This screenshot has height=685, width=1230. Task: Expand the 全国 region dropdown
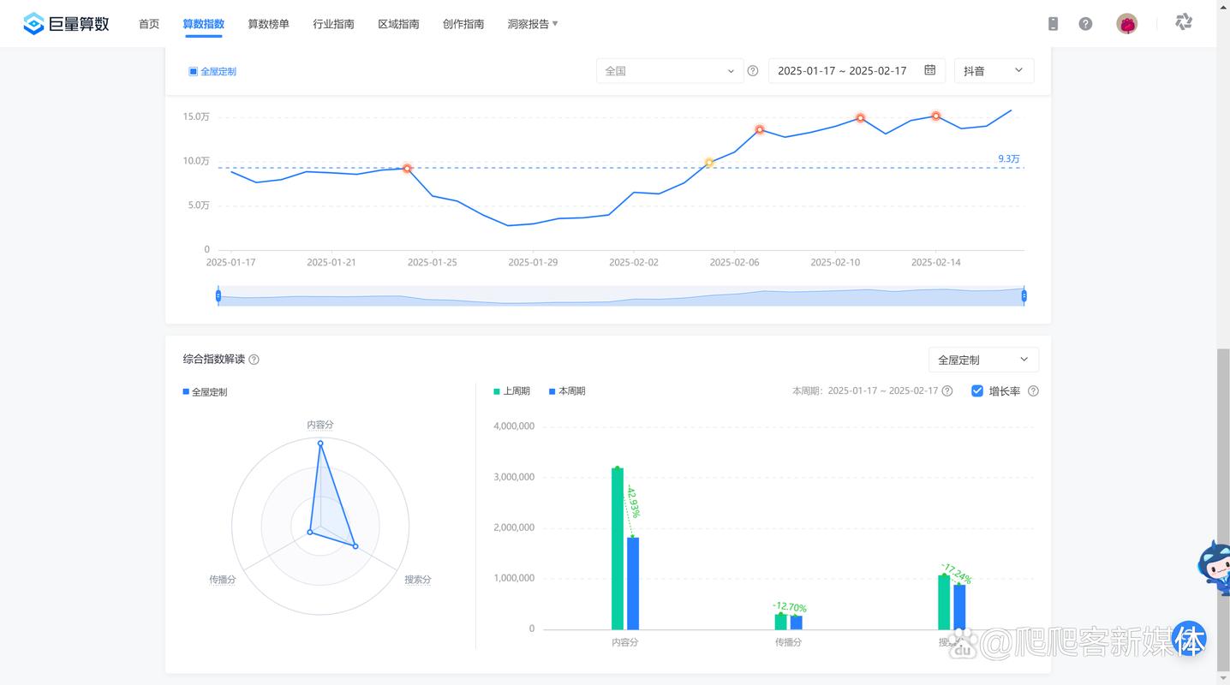point(669,71)
